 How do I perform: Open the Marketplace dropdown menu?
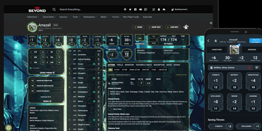point(90,17)
